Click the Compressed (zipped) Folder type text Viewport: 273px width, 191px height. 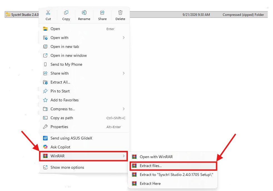coord(243,15)
